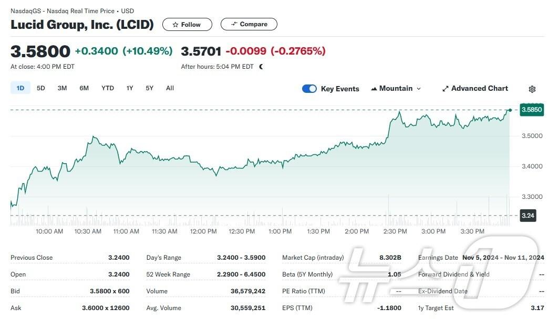Toggle the Key Events switch
The height and width of the screenshot is (319, 548).
[x=309, y=89]
